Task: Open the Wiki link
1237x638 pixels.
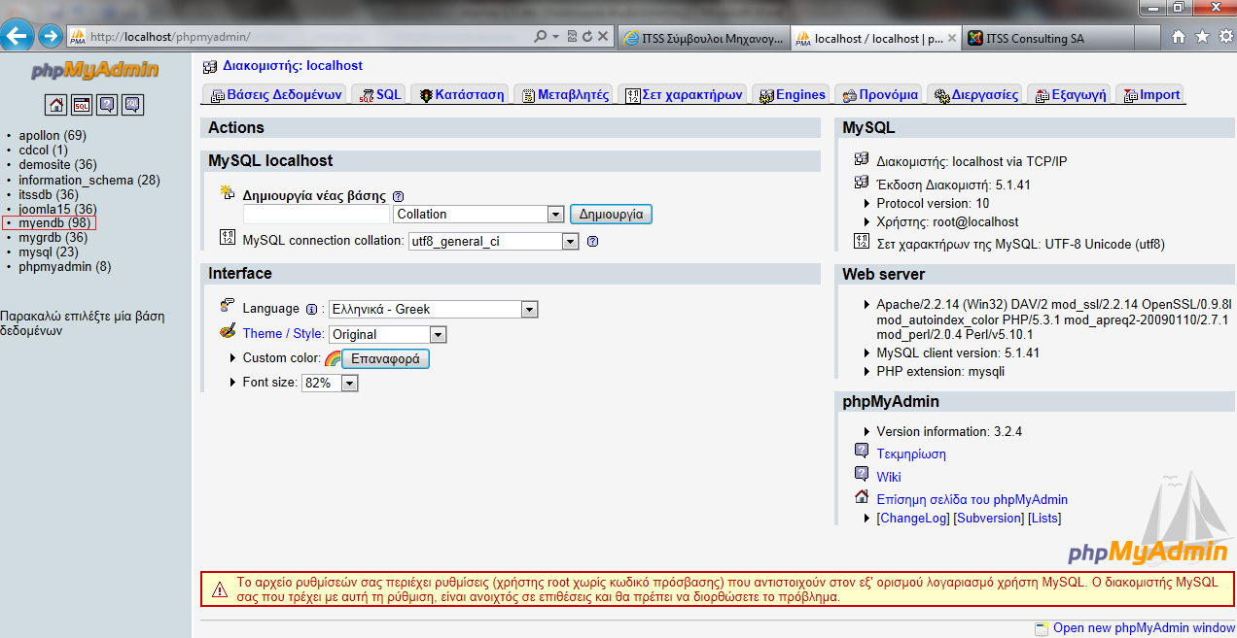Action: click(889, 477)
